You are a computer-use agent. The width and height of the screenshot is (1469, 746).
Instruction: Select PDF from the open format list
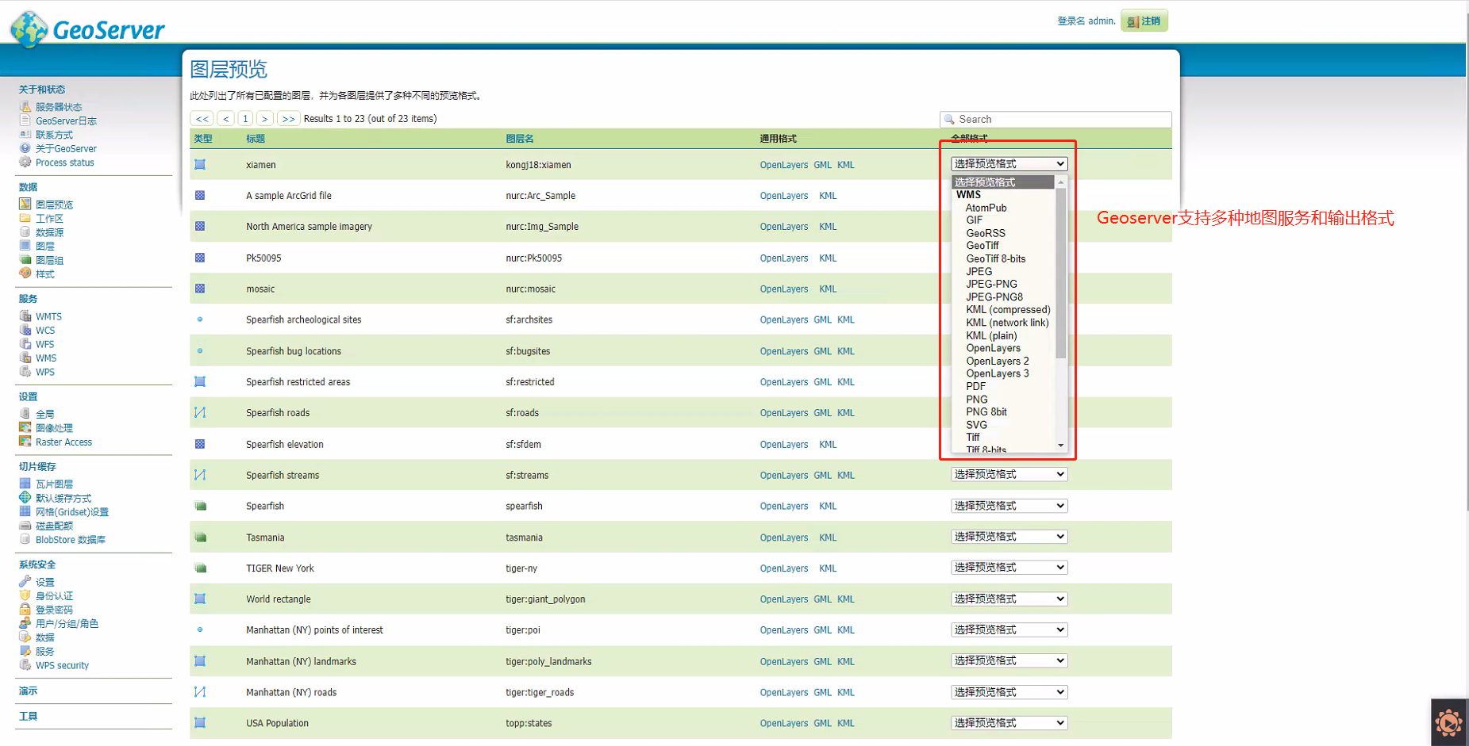pos(975,386)
